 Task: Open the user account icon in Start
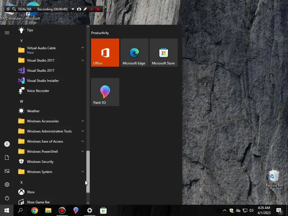(7, 144)
